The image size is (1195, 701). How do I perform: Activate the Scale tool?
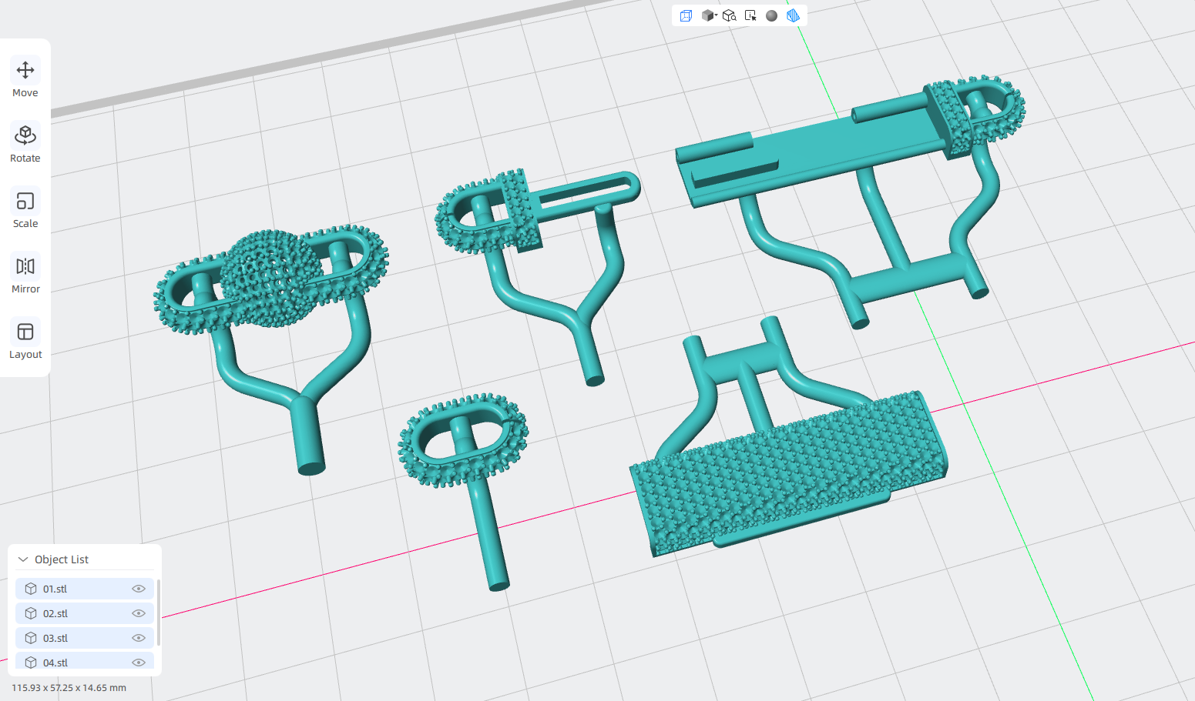click(x=25, y=209)
